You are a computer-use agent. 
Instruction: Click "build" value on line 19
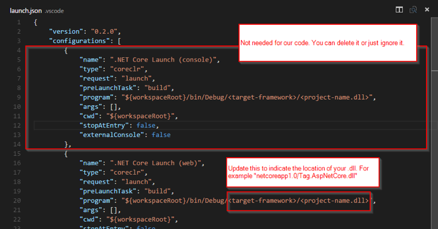click(157, 192)
